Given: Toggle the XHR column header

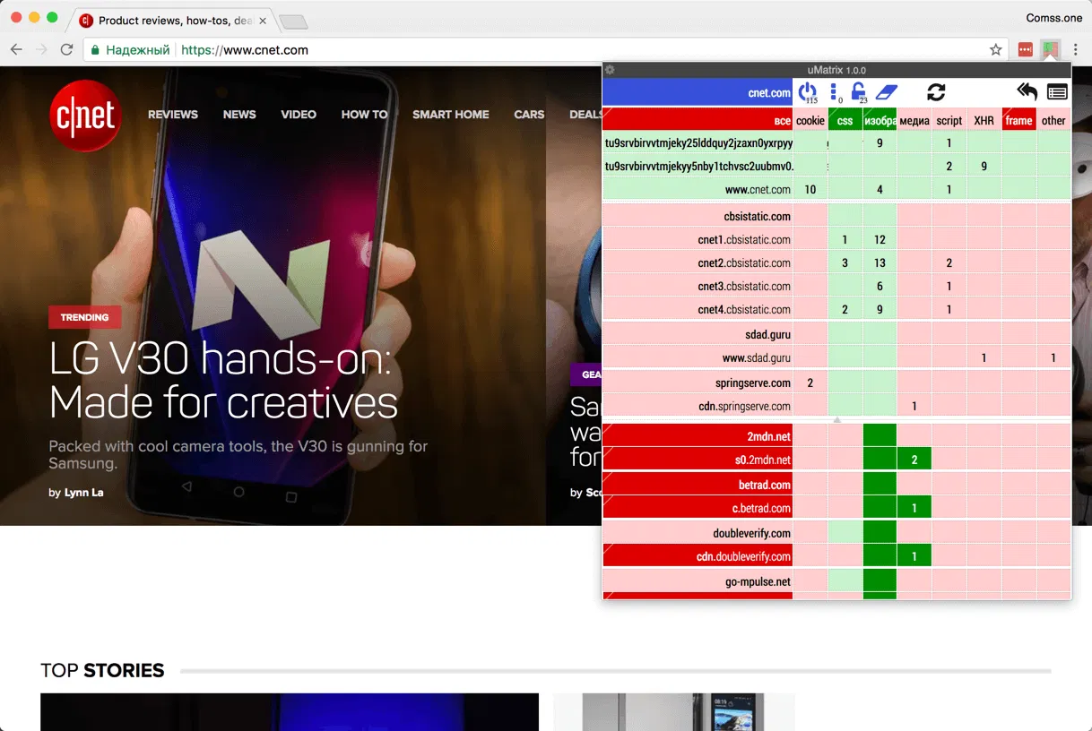Looking at the screenshot, I should (984, 120).
